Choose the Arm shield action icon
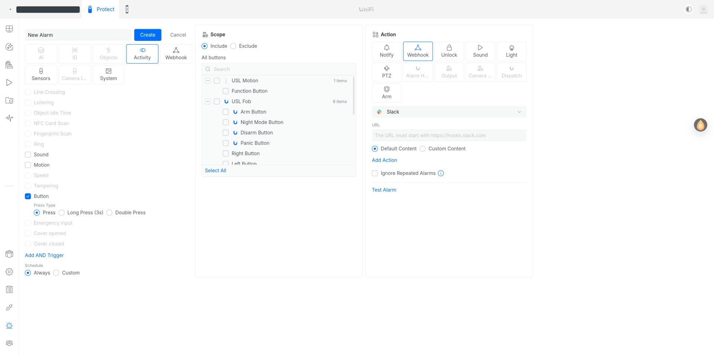 [x=386, y=89]
